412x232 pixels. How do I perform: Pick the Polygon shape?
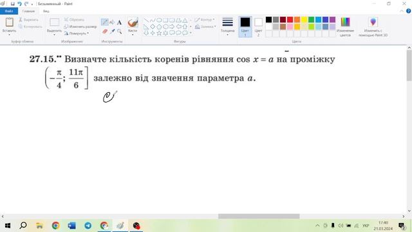pyautogui.click(x=178, y=20)
